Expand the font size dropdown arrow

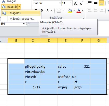point(71,3)
